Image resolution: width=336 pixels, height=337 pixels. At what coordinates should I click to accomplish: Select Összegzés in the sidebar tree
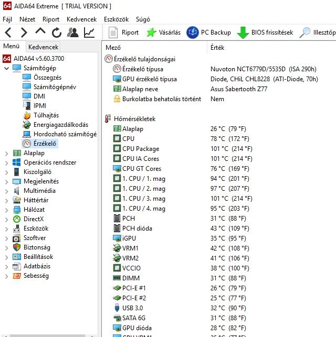click(x=47, y=78)
